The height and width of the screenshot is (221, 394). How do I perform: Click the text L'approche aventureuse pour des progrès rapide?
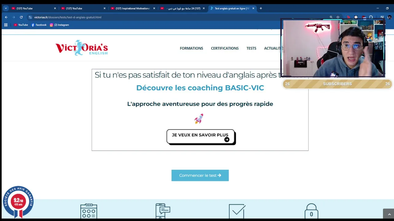point(200,104)
